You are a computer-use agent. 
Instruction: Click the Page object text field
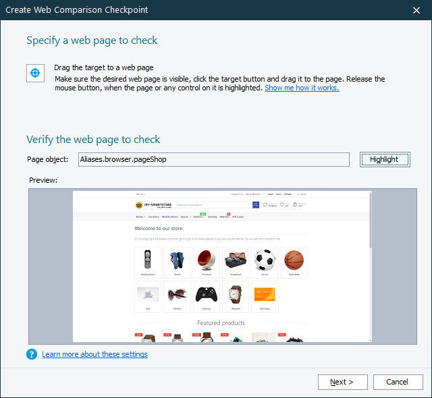coord(214,159)
